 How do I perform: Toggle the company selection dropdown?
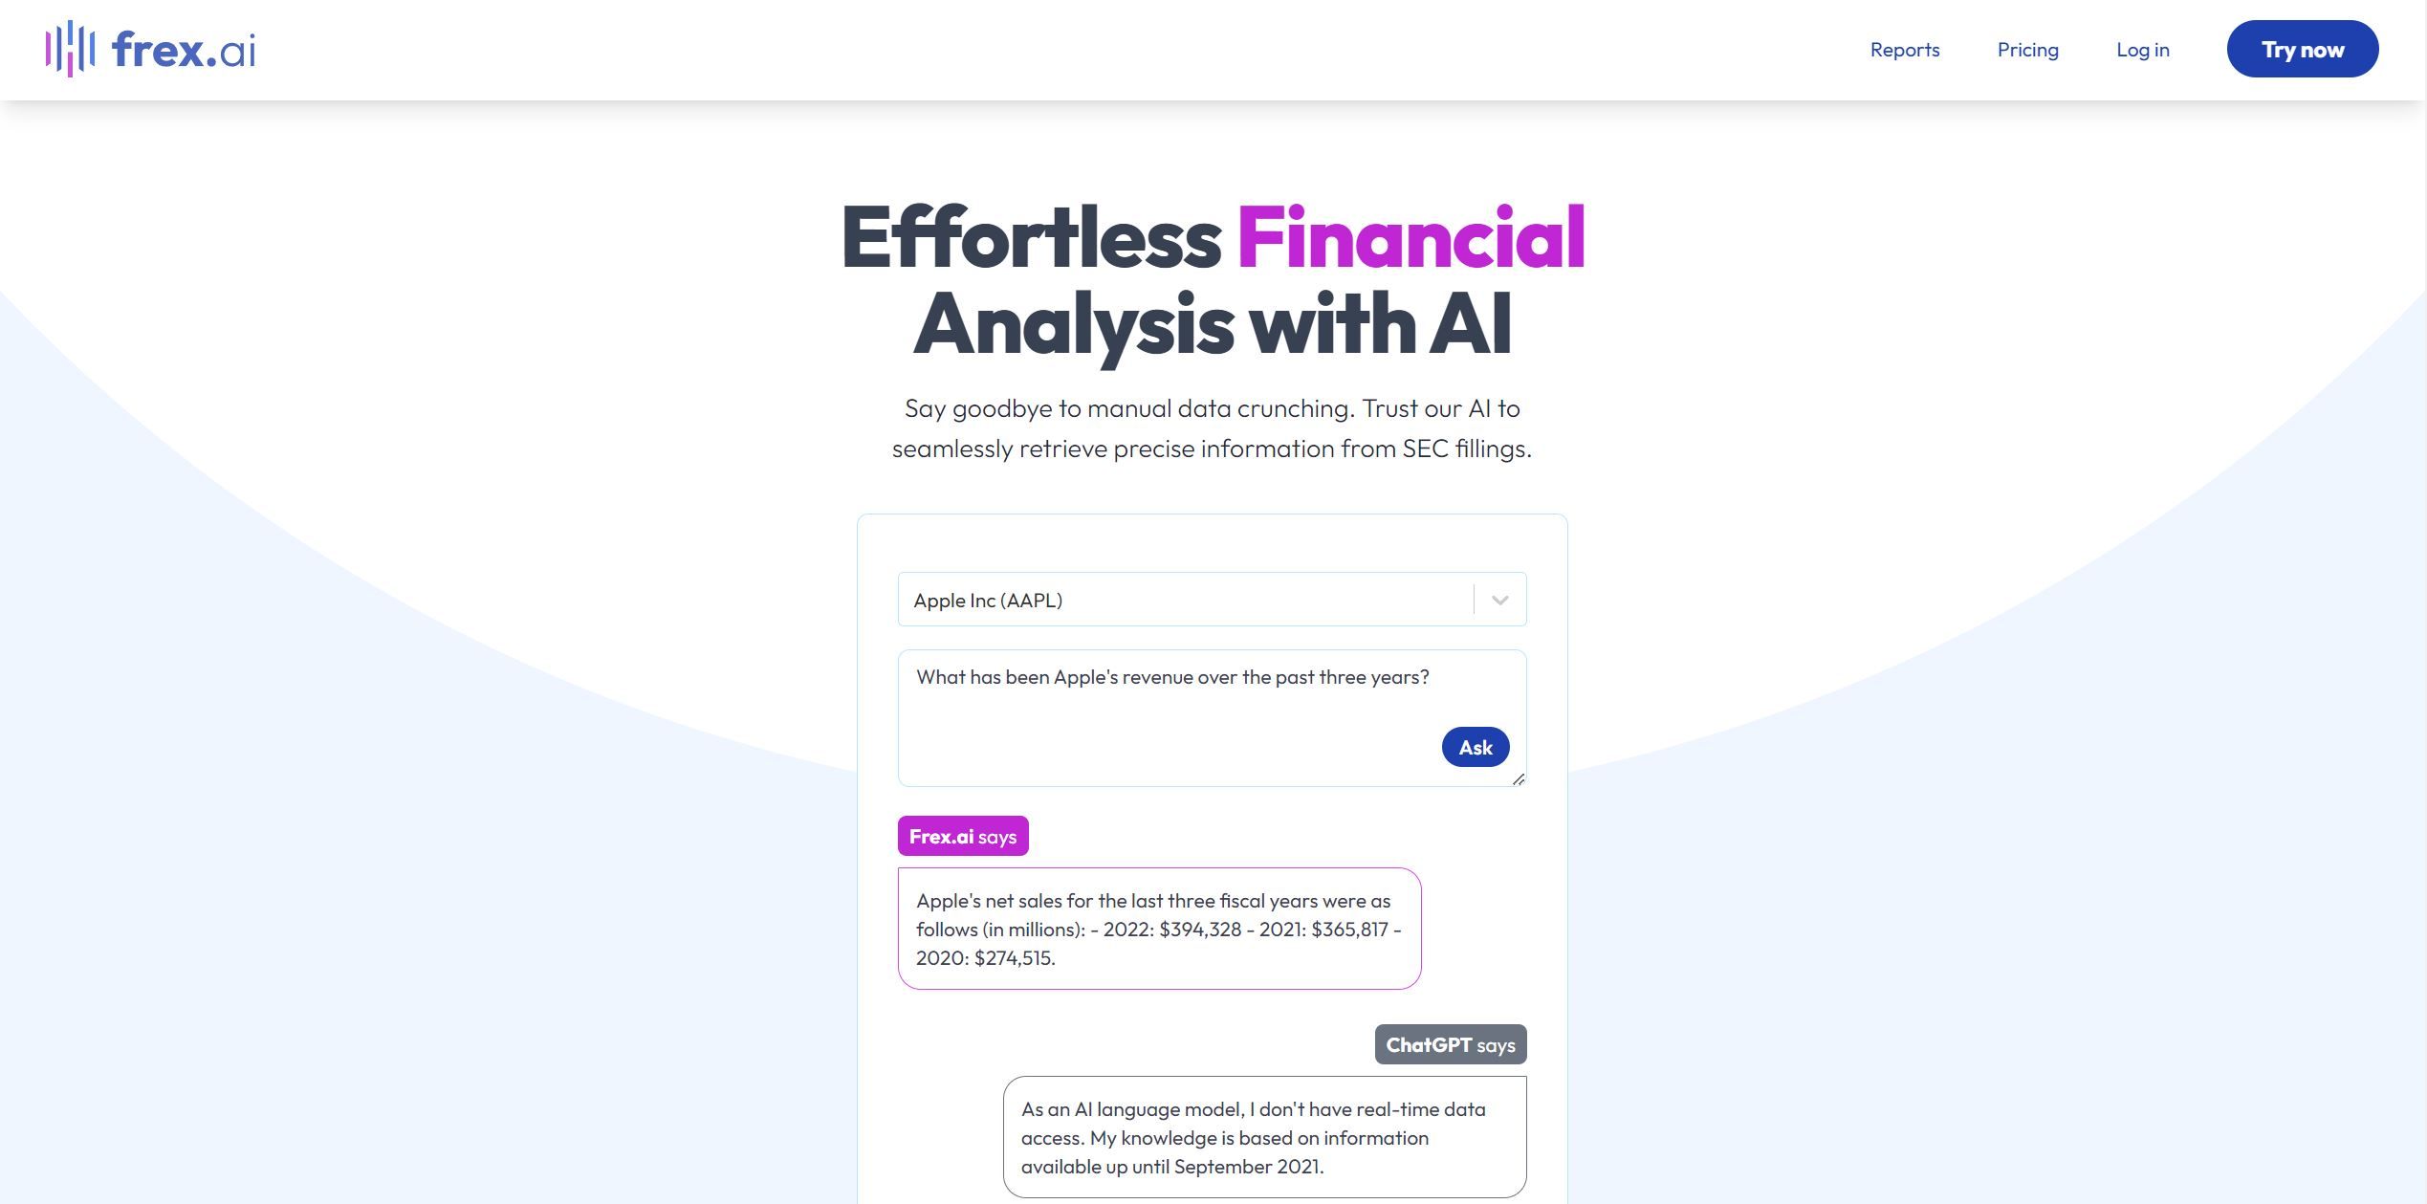[1497, 599]
